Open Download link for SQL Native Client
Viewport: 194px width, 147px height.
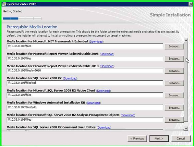click(x=104, y=91)
